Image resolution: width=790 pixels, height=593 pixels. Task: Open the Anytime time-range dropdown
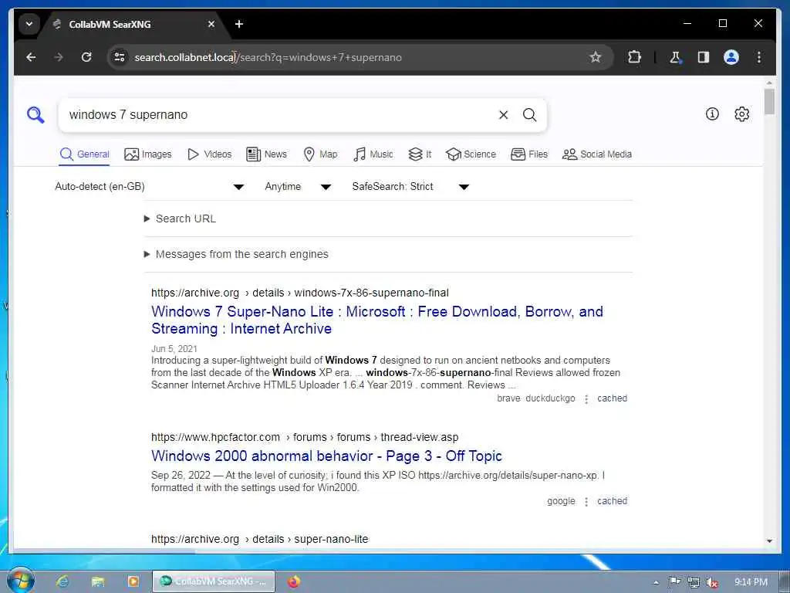coord(298,187)
